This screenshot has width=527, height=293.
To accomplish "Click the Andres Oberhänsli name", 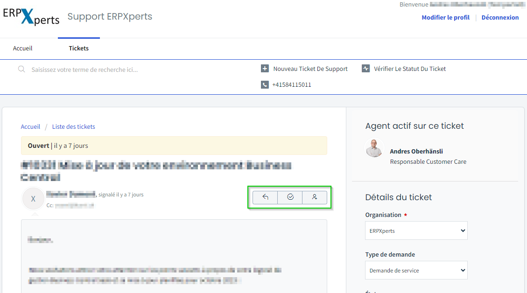I will pyautogui.click(x=416, y=151).
